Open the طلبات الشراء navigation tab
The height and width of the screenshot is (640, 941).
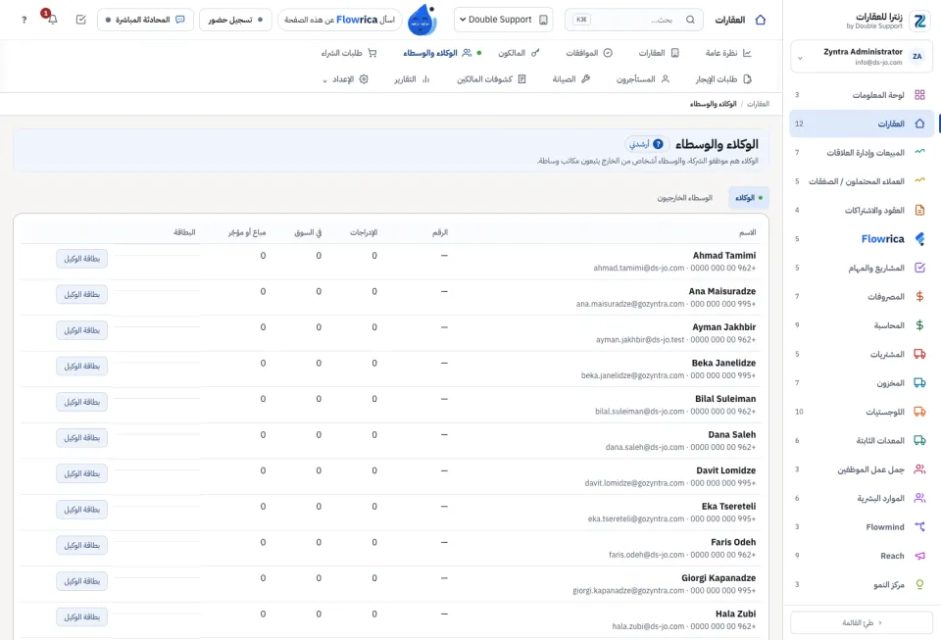click(x=349, y=53)
